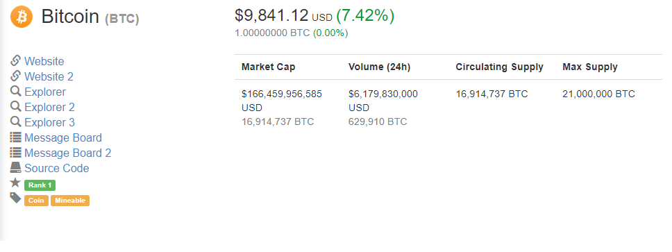Select the orange Coin tag

pos(36,201)
